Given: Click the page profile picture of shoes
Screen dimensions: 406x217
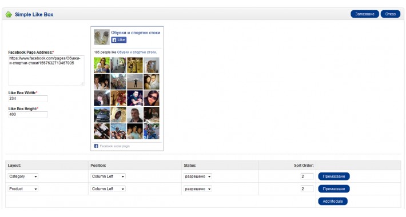Looking at the screenshot, I should tap(102, 37).
